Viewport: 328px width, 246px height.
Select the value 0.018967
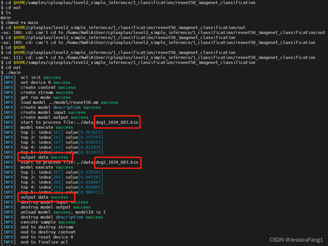(x=91, y=182)
